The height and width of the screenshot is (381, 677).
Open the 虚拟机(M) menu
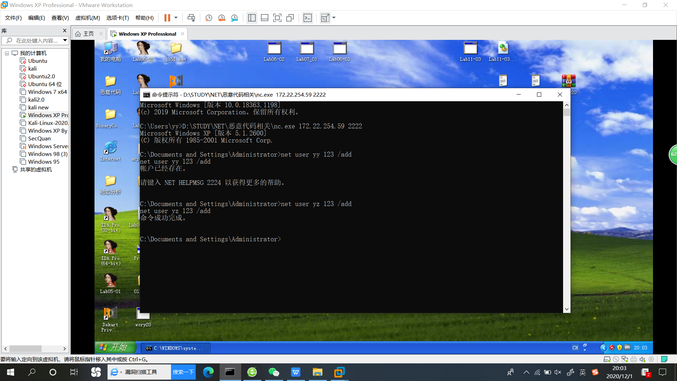(87, 18)
